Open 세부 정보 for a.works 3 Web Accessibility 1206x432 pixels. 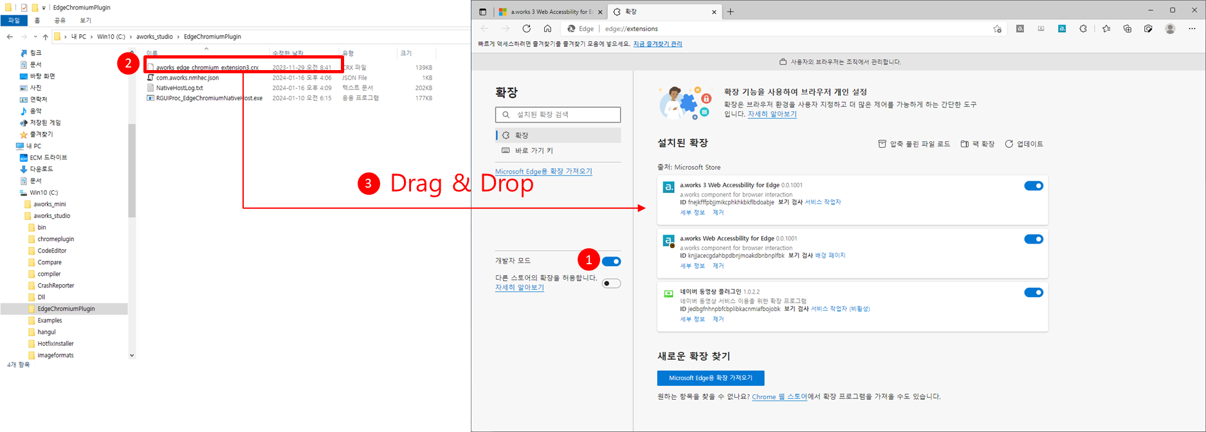[x=693, y=212]
